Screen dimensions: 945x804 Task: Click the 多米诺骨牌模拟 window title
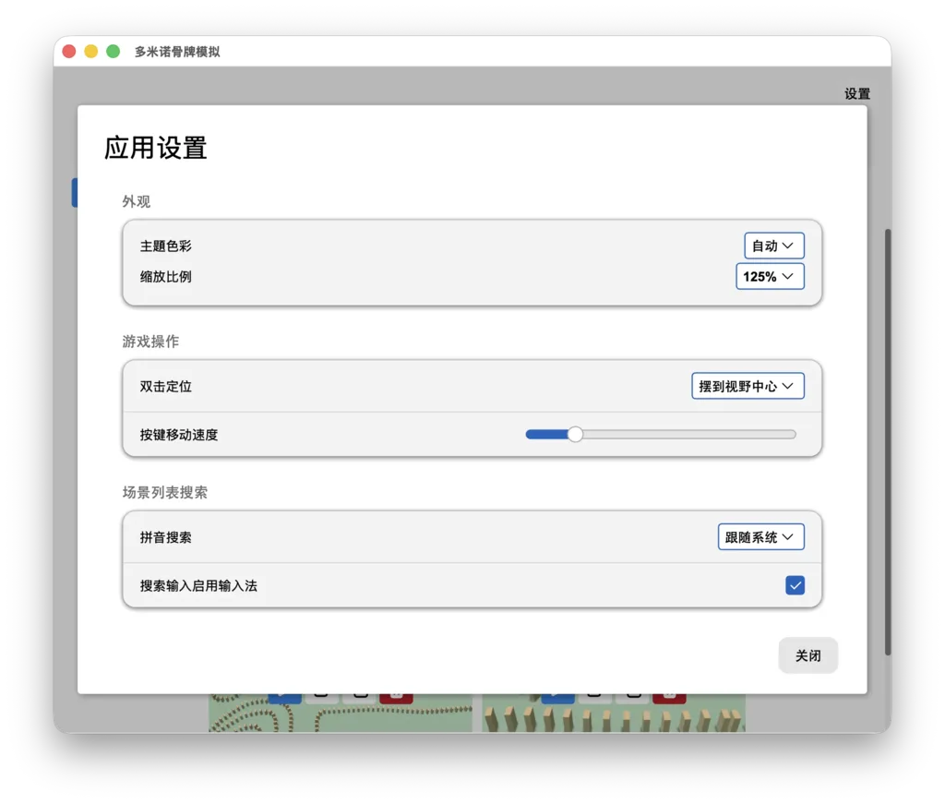(177, 52)
